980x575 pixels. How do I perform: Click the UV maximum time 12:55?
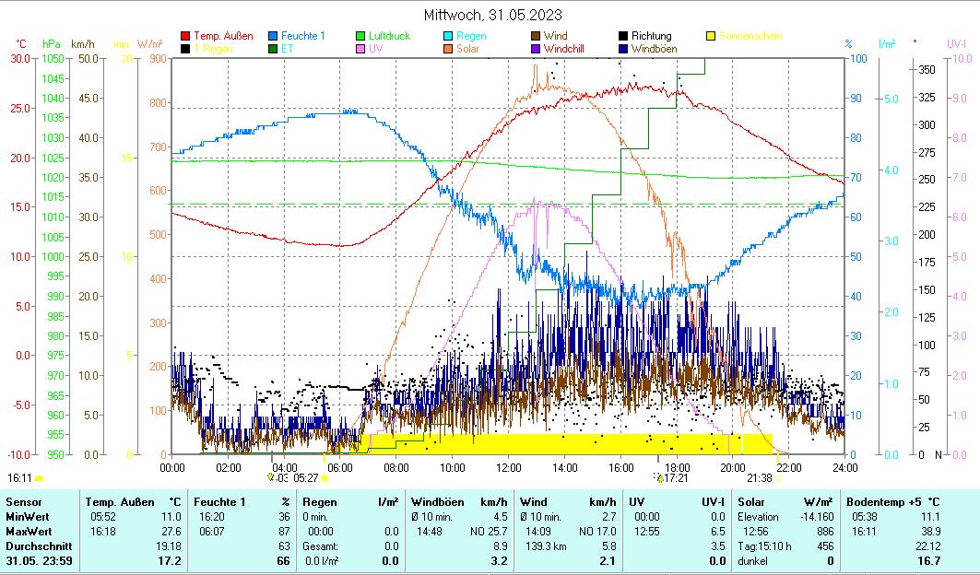coord(646,532)
